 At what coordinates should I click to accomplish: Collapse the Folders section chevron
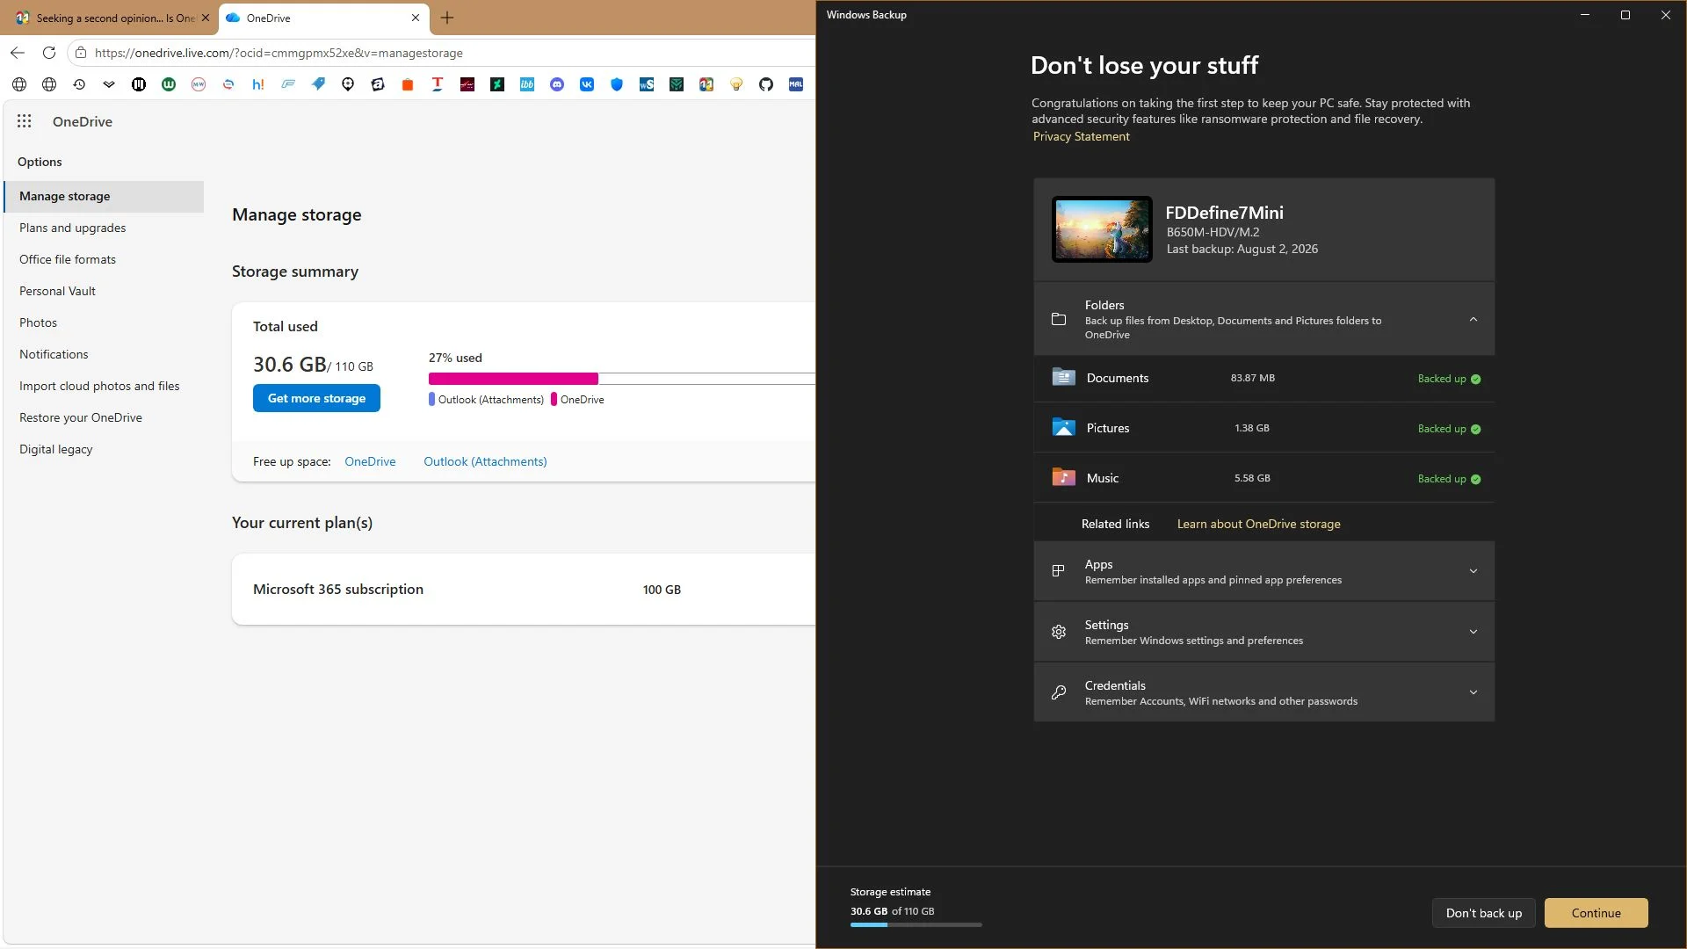(1473, 319)
